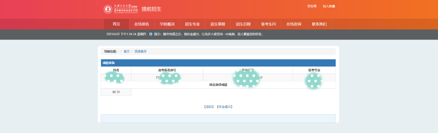Open the 联系我们 menu item
The width and height of the screenshot is (438, 133).
319,24
